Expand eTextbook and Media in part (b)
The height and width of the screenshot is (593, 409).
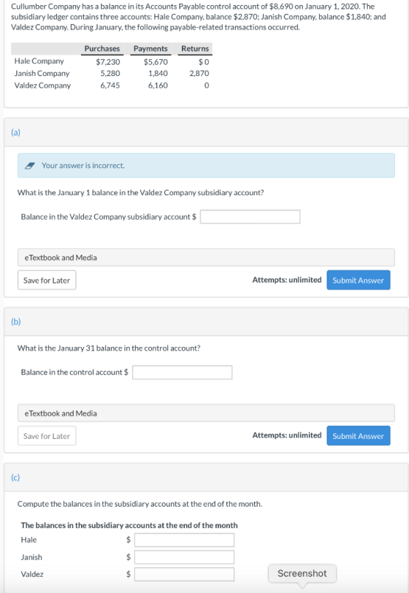(x=206, y=413)
